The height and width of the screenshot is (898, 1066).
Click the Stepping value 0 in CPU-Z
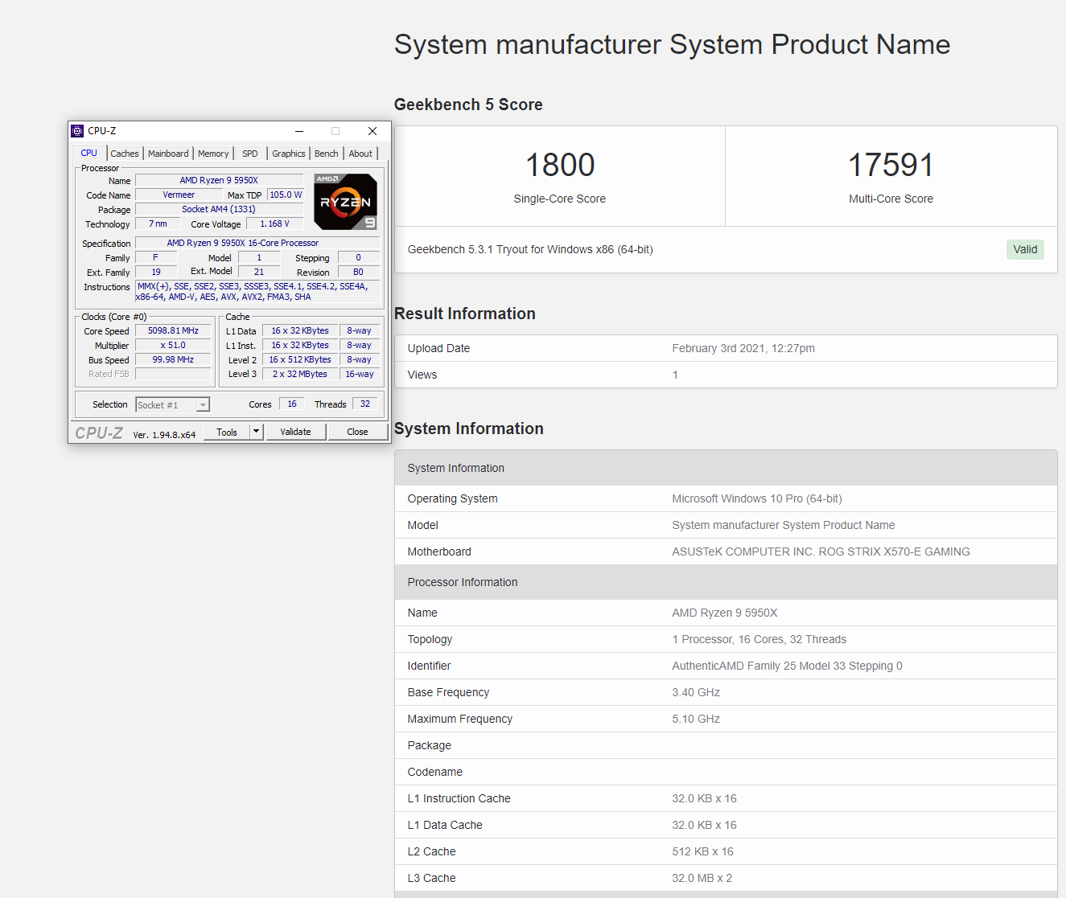[x=358, y=257]
